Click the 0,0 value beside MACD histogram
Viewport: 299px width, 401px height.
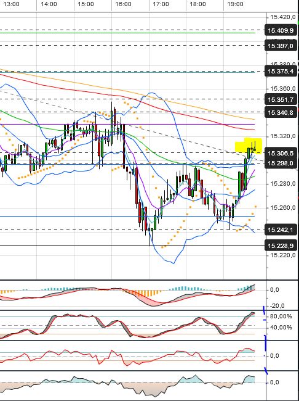tap(274, 290)
